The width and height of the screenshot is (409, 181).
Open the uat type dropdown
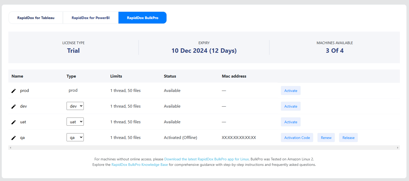(x=75, y=122)
